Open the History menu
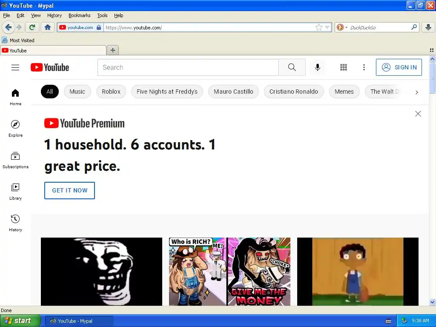 pos(54,15)
